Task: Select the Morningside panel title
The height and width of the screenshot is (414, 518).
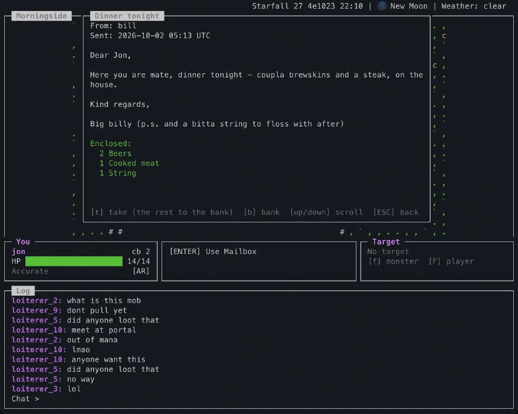Action: pos(42,16)
